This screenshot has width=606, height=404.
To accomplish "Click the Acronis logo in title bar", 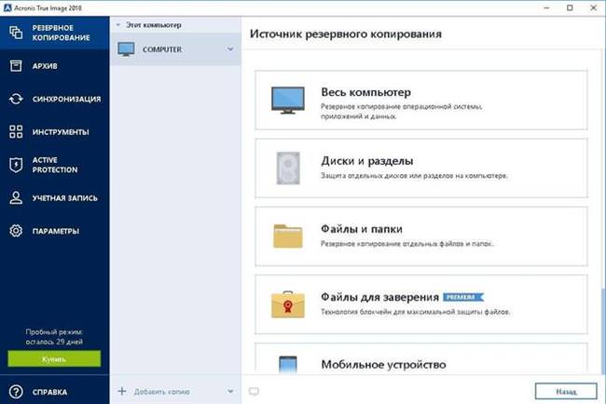I will coord(7,7).
